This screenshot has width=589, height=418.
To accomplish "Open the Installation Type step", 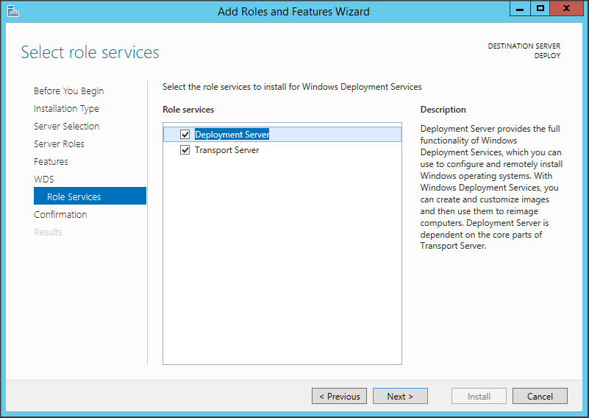I will 66,109.
